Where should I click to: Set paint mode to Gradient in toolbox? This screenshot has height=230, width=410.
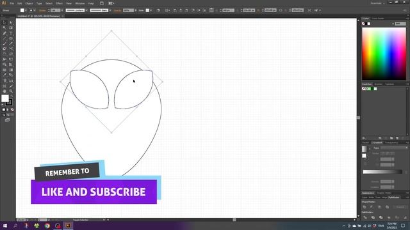8,110
